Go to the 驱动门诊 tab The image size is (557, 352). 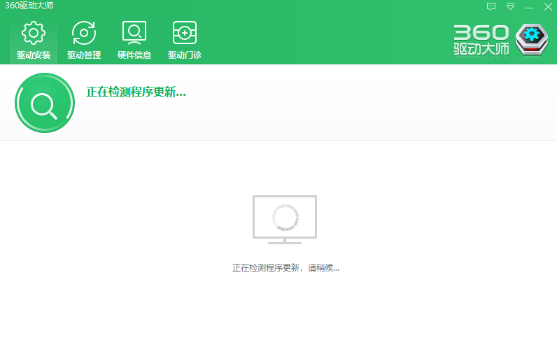point(185,40)
